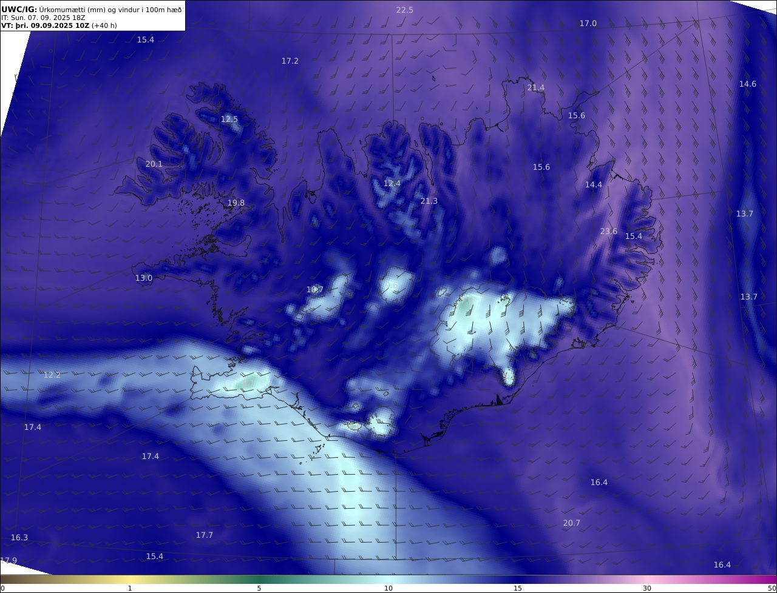Click the colorbar tick label 0

tap(2, 588)
